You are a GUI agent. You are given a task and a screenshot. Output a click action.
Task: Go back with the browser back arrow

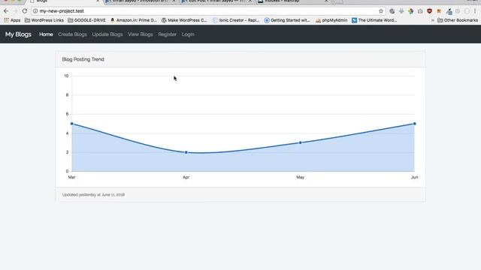pyautogui.click(x=6, y=11)
